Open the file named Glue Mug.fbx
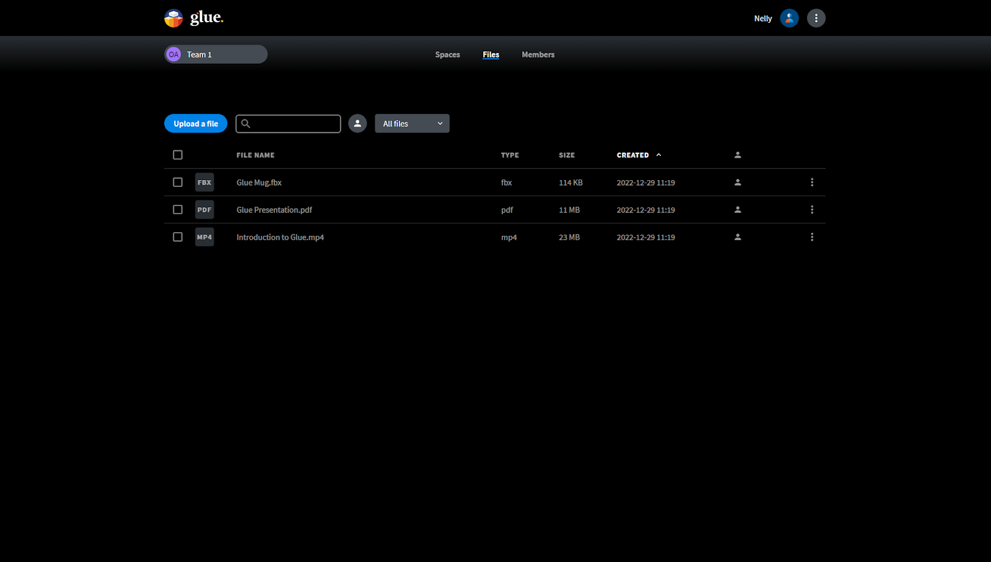Viewport: 991px width, 562px height. coord(259,183)
